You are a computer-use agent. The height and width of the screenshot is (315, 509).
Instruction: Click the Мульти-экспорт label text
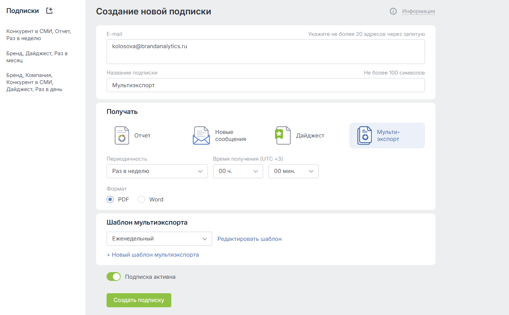388,135
